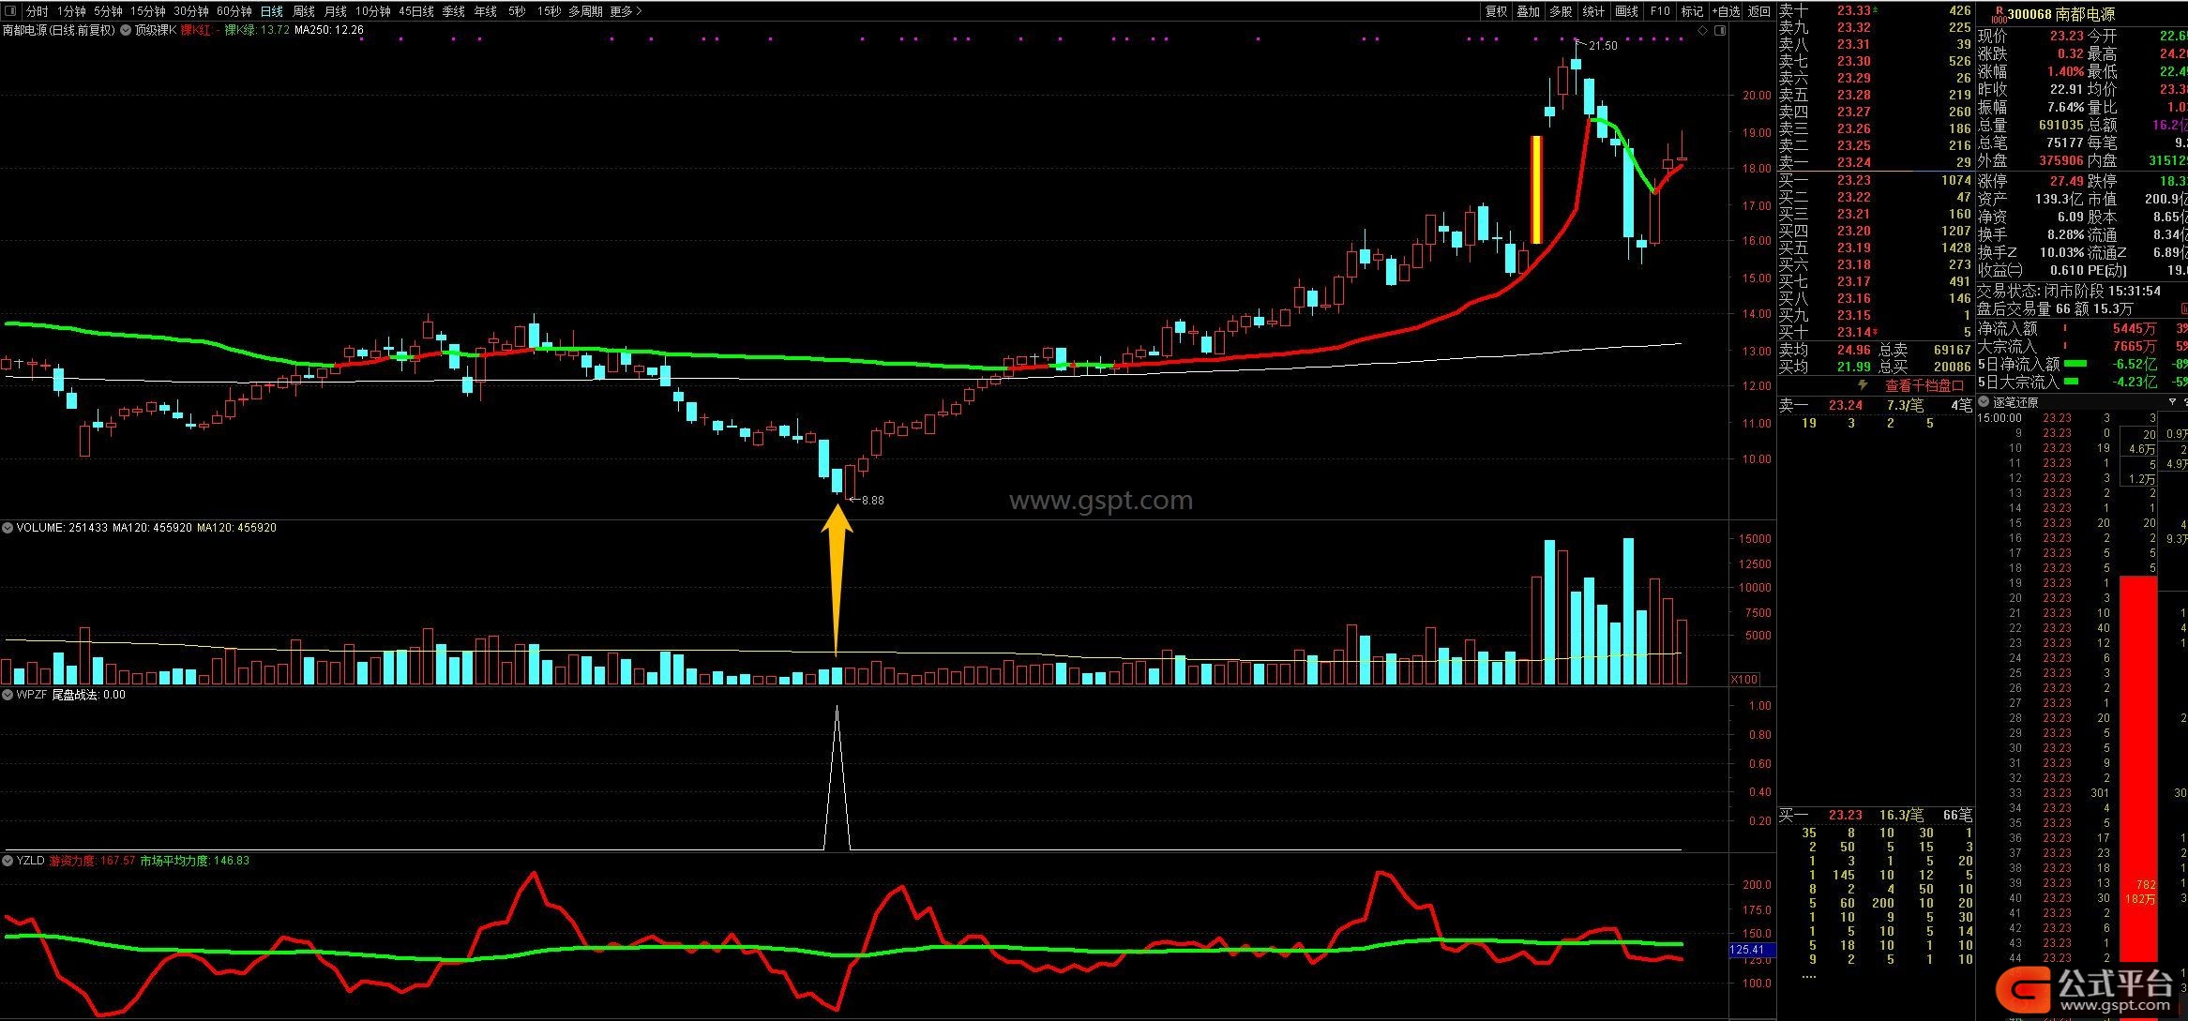Screen dimensions: 2188x1021
Task: Select the 45日线 period tab
Action: click(x=416, y=11)
